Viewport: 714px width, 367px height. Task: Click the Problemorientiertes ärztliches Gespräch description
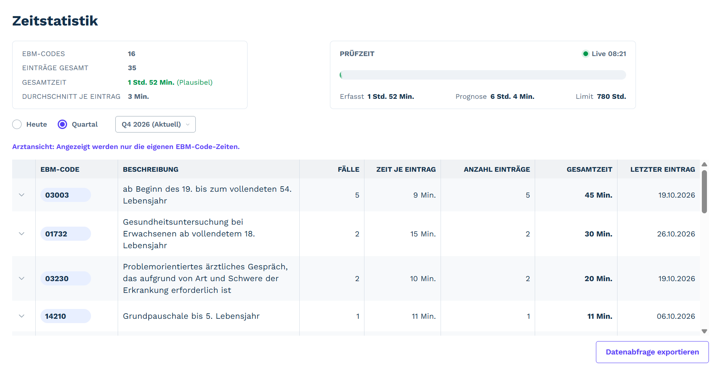[206, 278]
